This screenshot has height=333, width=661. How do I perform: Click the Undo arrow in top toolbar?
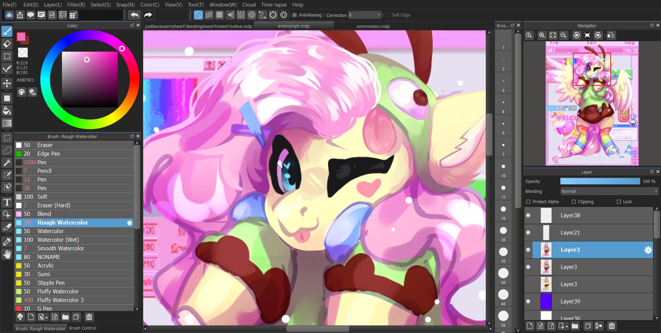tap(134, 15)
